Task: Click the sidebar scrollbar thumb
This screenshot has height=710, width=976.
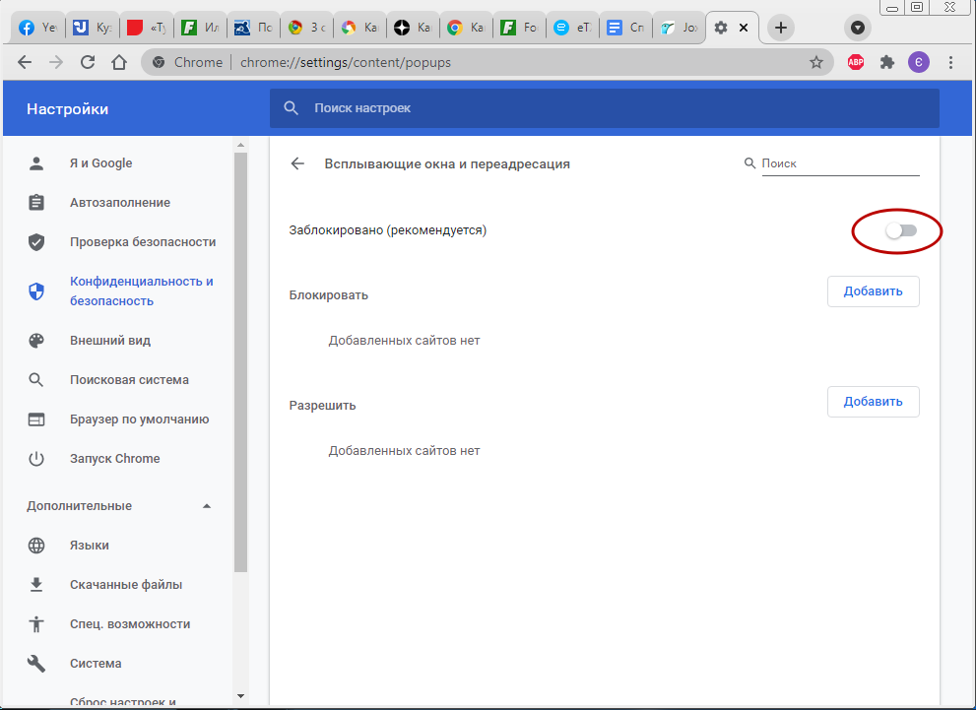Action: point(241,362)
